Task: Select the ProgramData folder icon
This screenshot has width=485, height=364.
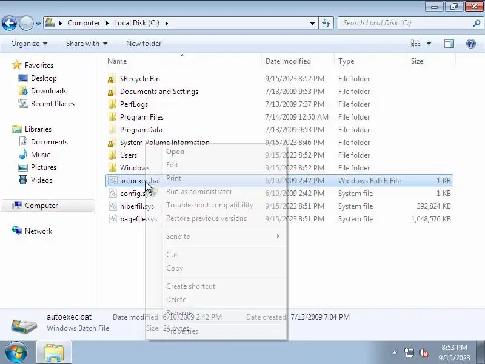Action: click(112, 129)
